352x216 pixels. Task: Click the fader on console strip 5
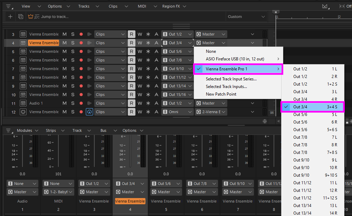[166, 151]
